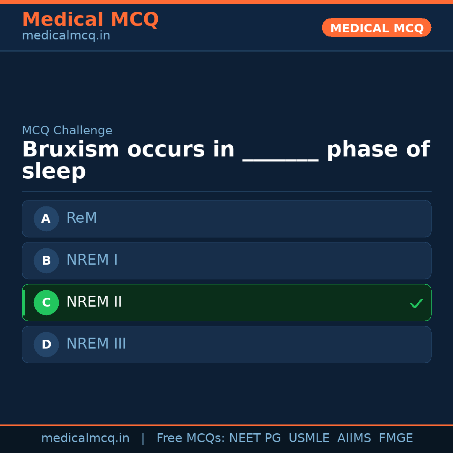
Task: Click the circled letter C icon
Action: (x=46, y=302)
